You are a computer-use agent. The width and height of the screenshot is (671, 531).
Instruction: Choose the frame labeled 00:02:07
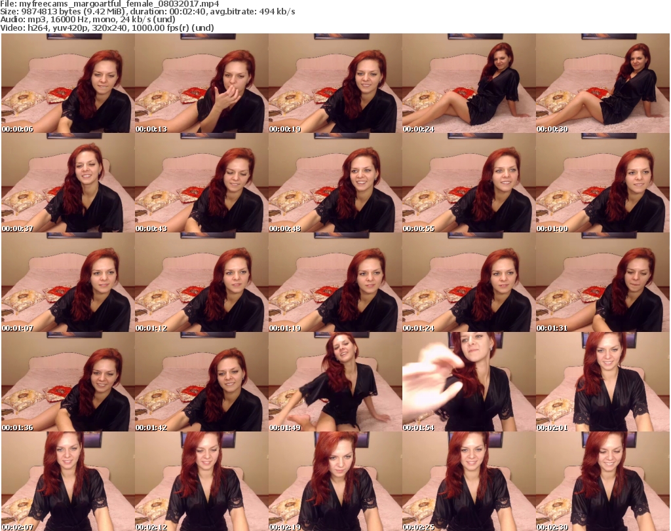[68, 481]
